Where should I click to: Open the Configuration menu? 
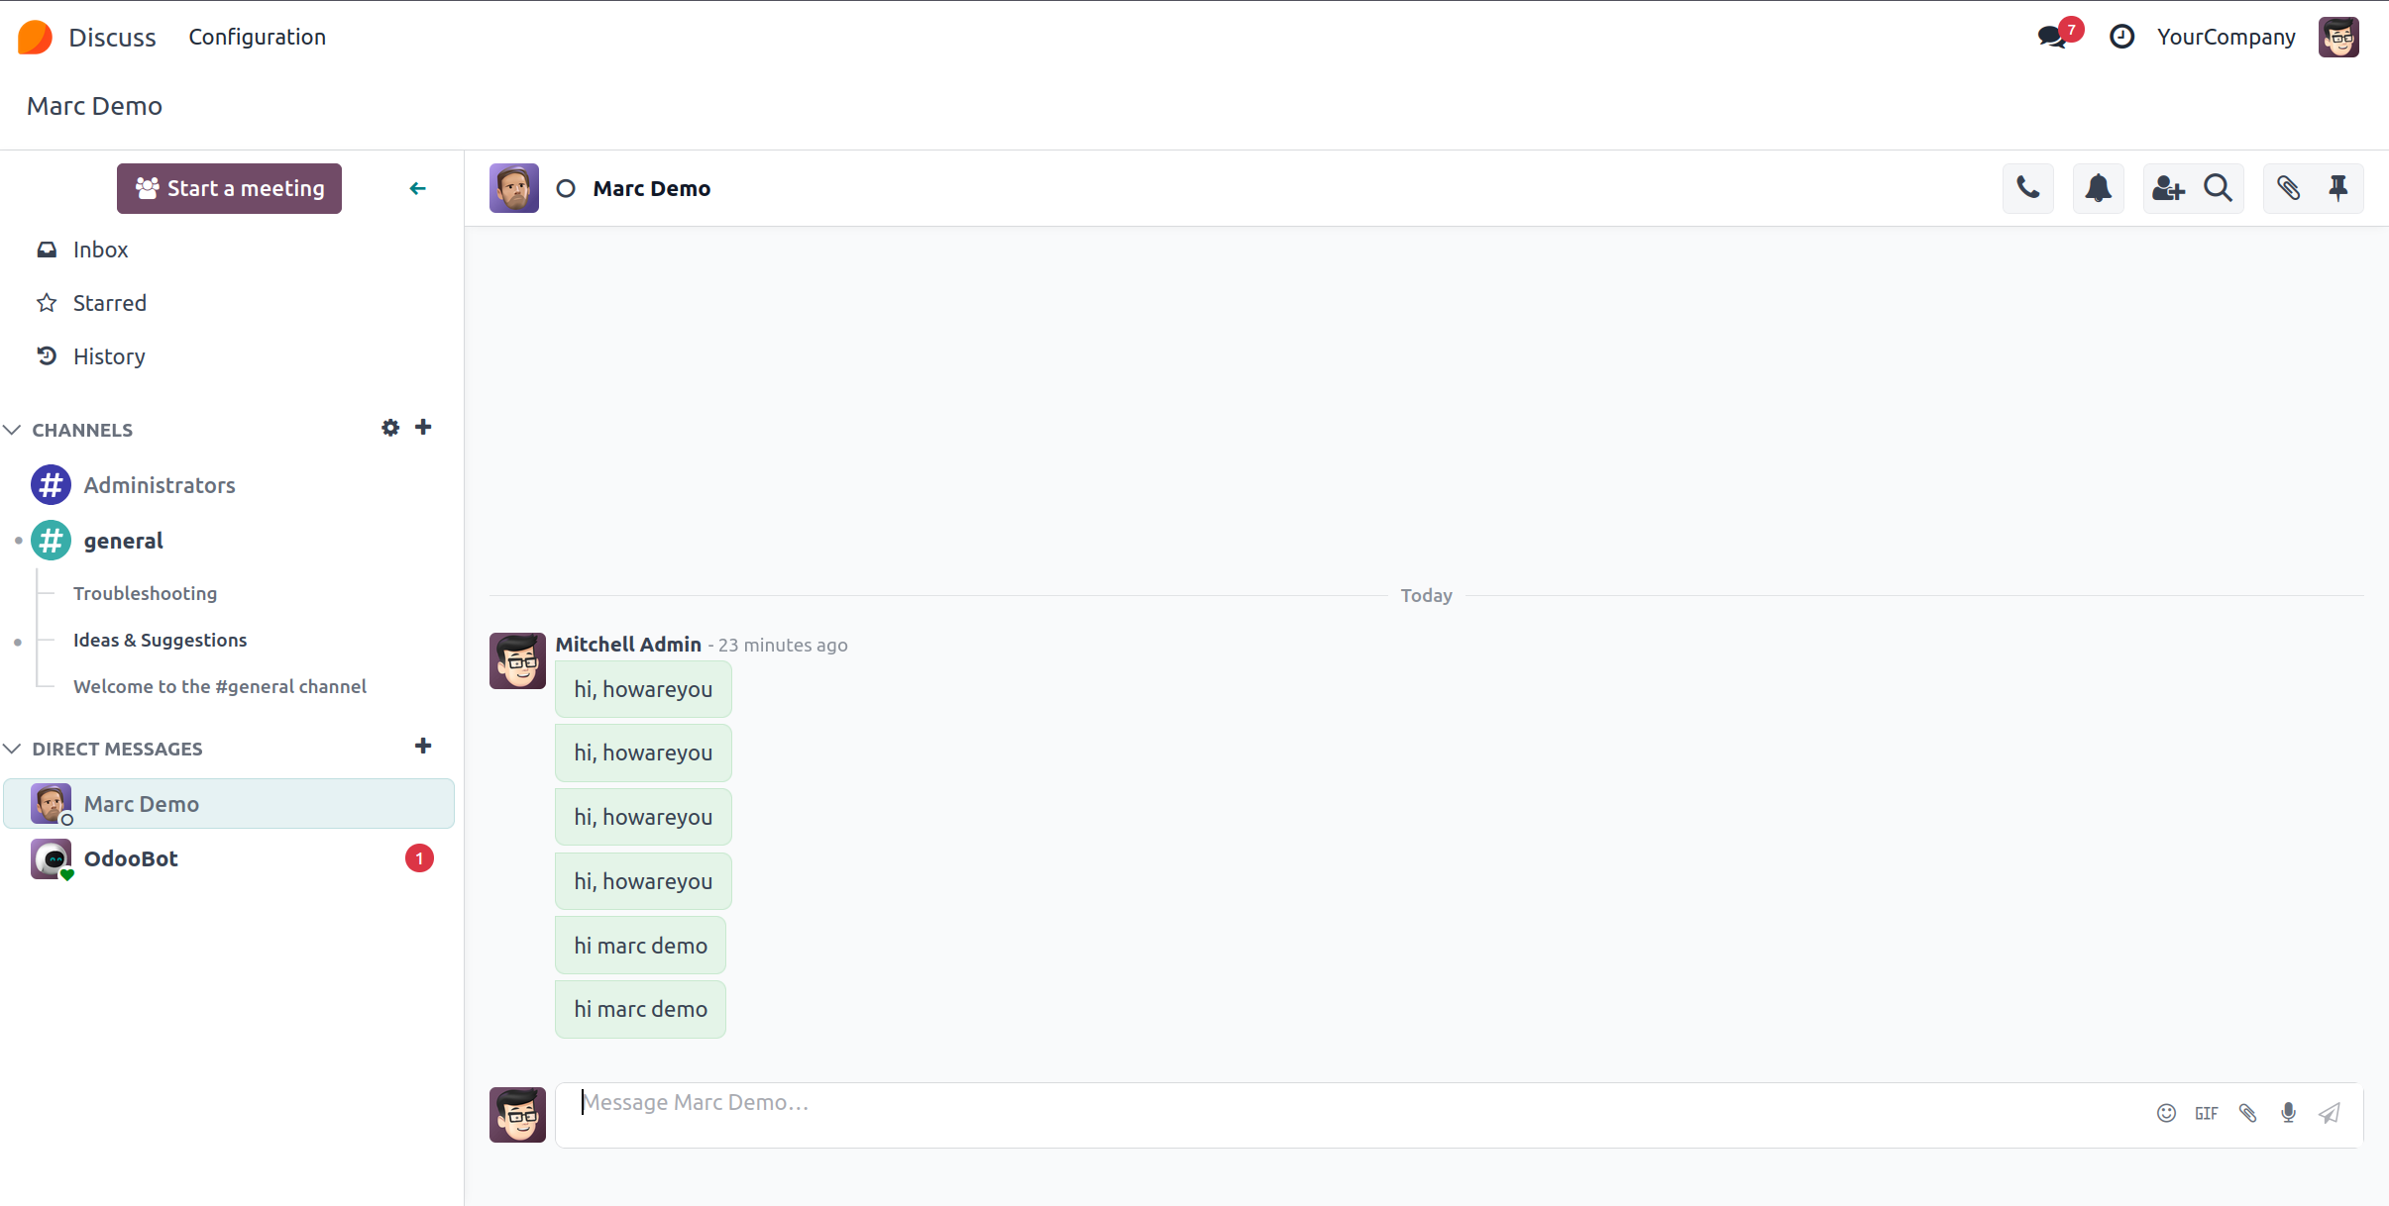coord(257,37)
